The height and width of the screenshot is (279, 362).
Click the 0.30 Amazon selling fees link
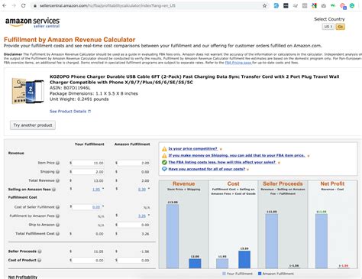click(142, 190)
